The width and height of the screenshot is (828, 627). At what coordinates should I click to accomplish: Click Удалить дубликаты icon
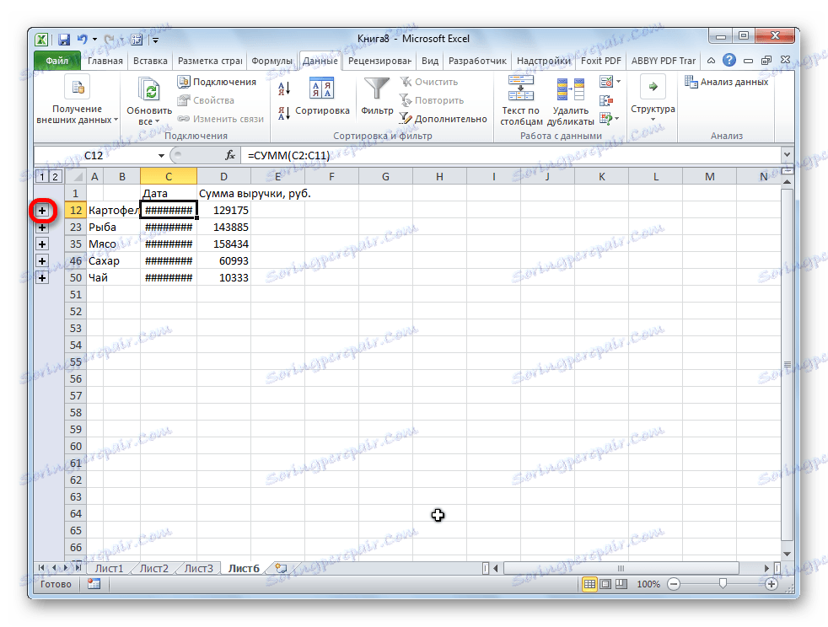(x=570, y=88)
